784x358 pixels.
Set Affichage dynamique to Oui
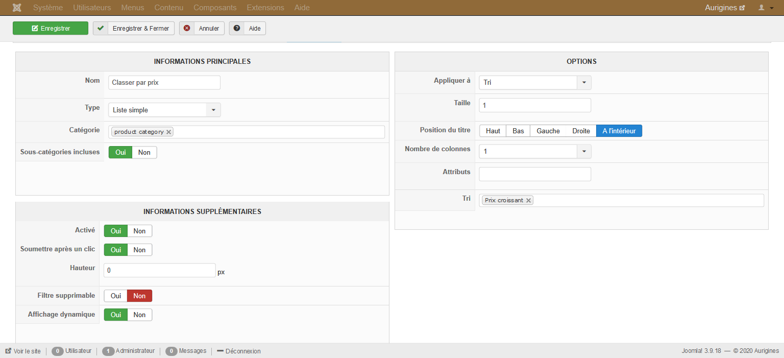(116, 315)
